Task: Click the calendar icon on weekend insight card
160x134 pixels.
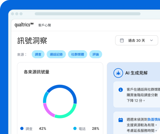Action: (121, 120)
